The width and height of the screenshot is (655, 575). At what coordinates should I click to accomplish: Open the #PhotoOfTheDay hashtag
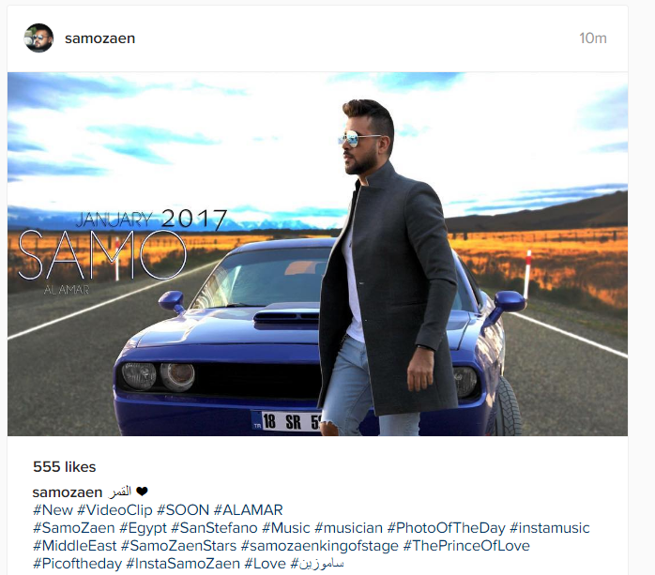446,528
